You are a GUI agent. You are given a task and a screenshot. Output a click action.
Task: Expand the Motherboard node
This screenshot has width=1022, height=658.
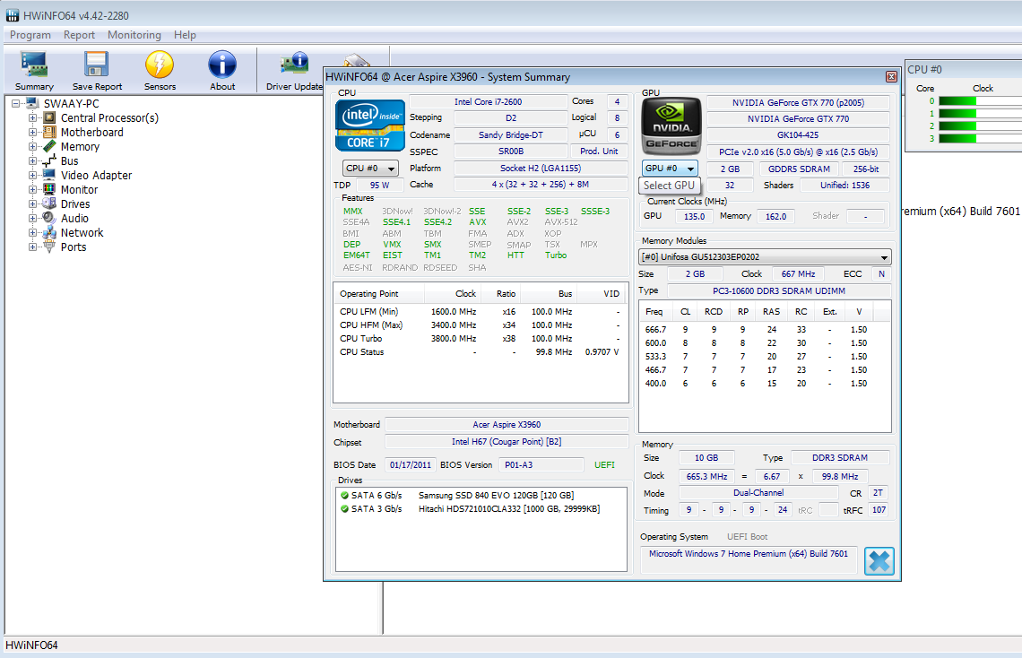pos(32,133)
